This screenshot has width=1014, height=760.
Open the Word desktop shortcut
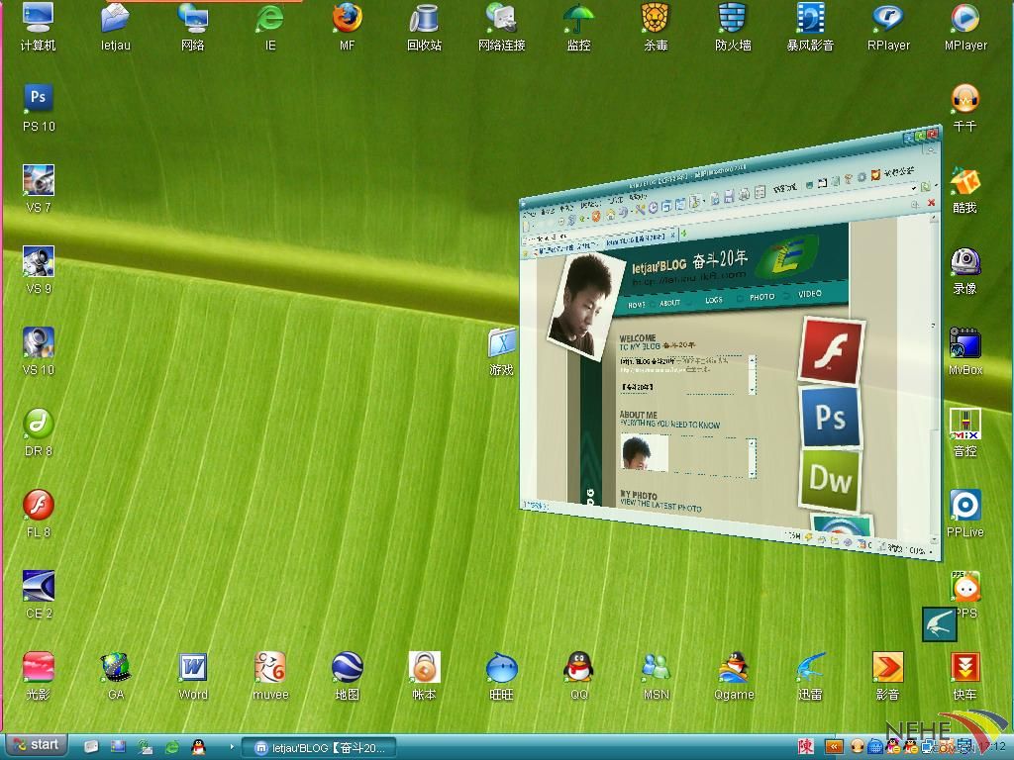point(193,668)
